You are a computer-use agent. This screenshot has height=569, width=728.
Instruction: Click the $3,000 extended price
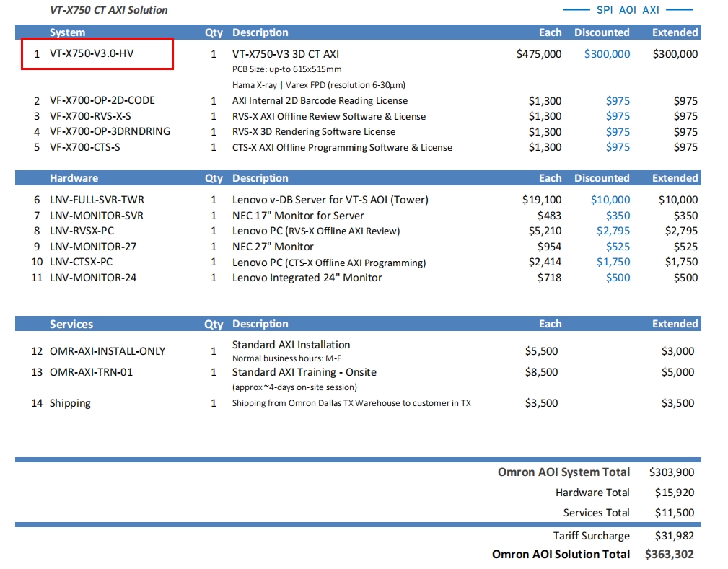(x=678, y=351)
